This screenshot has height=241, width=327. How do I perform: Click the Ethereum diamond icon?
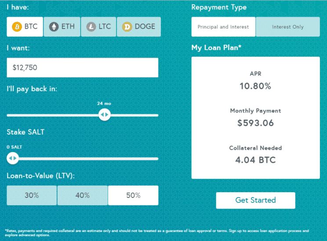[54, 27]
